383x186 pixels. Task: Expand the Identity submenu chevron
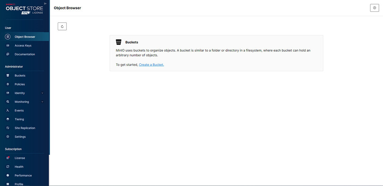click(43, 93)
